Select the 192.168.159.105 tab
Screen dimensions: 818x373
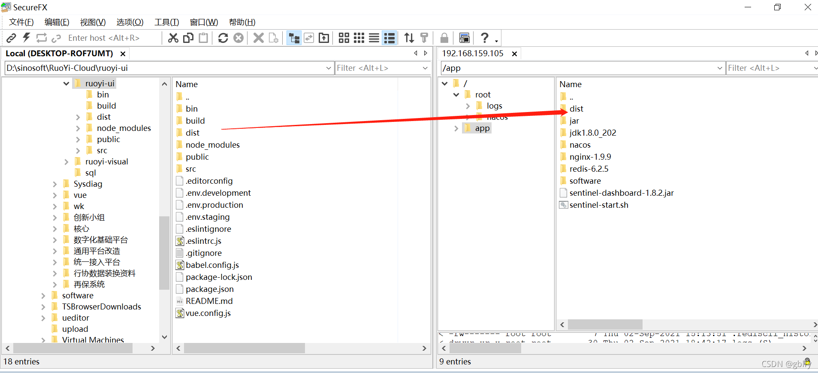click(473, 54)
